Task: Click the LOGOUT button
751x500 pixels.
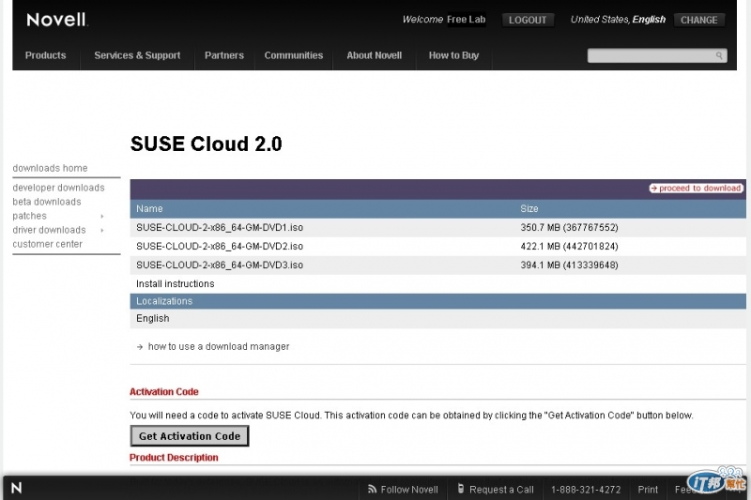Action: point(528,20)
